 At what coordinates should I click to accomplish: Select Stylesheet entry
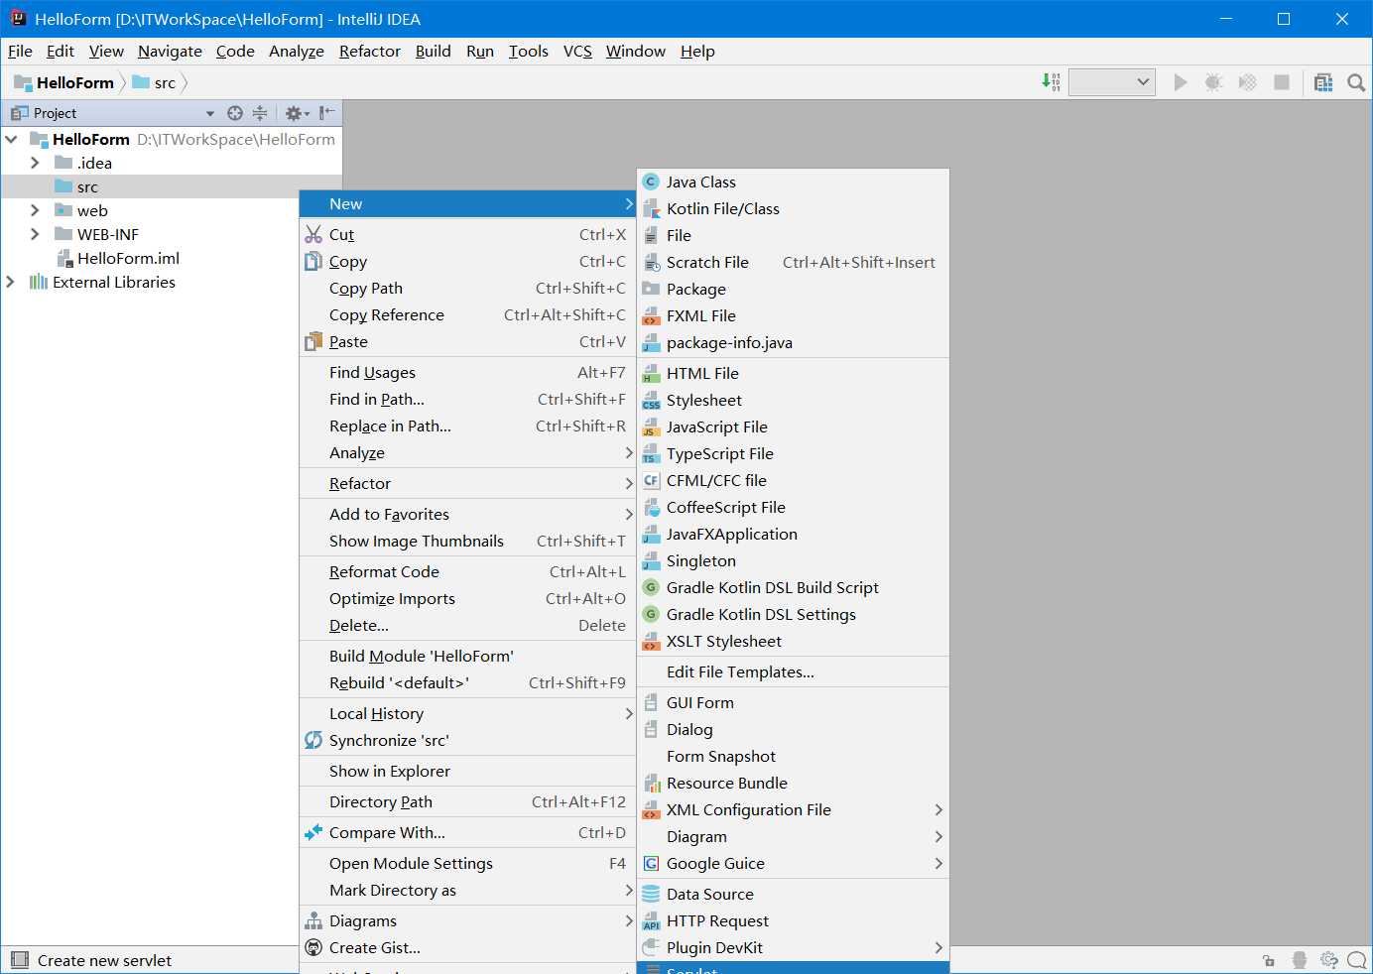point(793,400)
